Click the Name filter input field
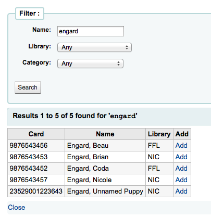This screenshot has height=217, width=211. 91,31
